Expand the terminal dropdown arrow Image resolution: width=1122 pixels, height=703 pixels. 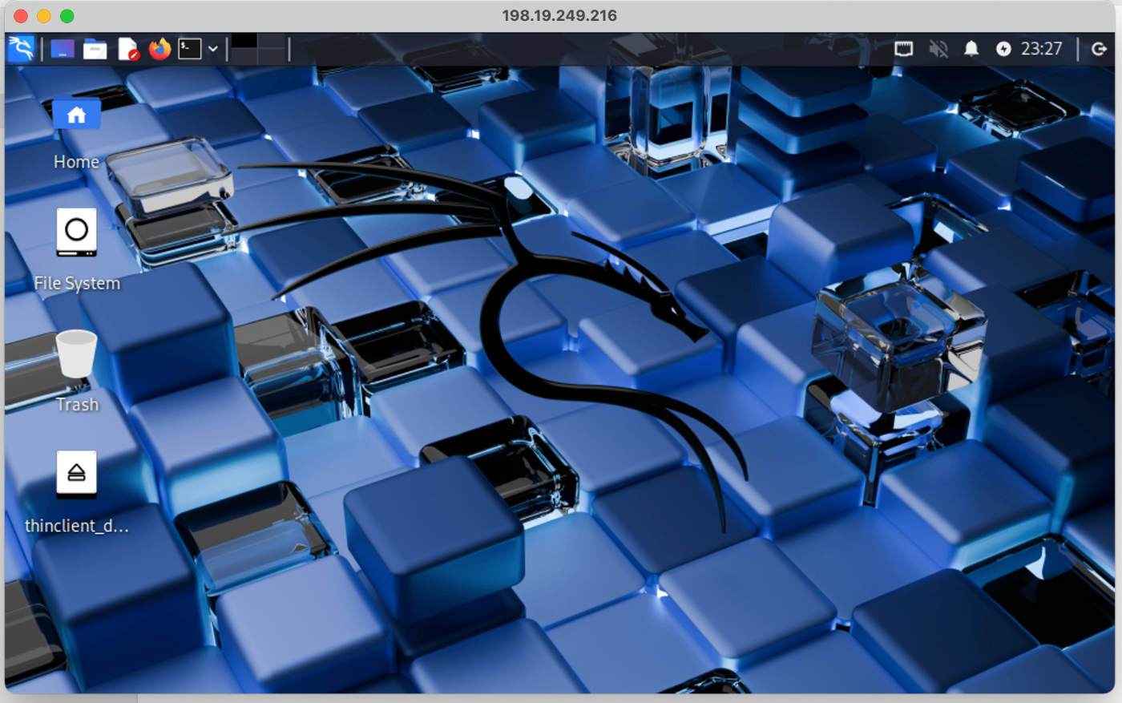[213, 49]
